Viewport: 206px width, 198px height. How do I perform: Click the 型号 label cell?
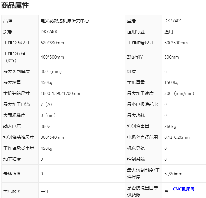point(132,21)
